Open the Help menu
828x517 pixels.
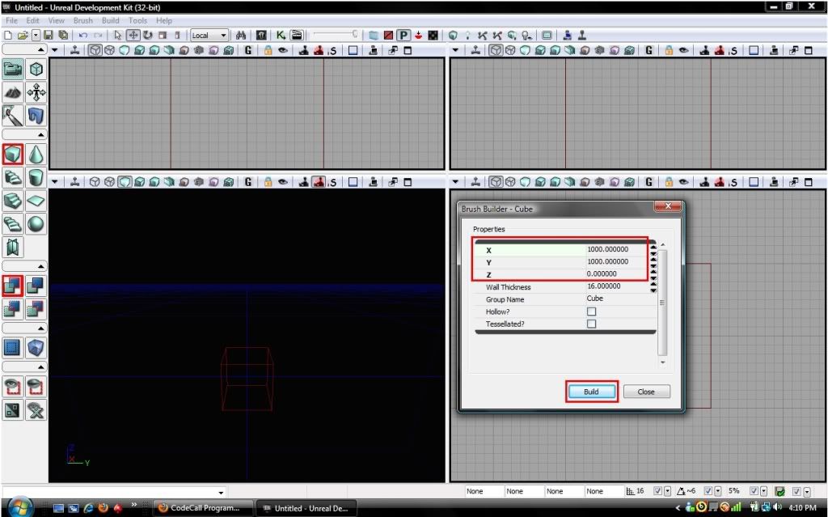[x=163, y=20]
